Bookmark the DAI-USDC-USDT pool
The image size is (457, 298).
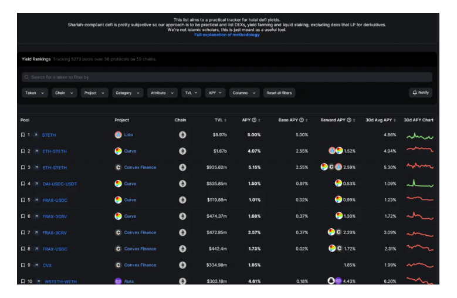(23, 184)
